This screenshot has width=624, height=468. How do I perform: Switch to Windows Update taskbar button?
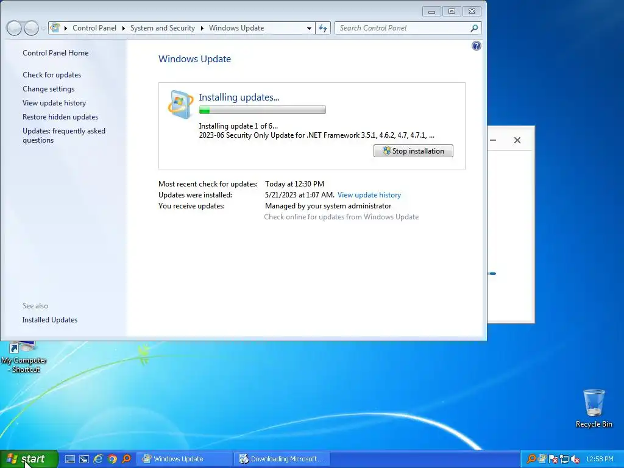184,459
